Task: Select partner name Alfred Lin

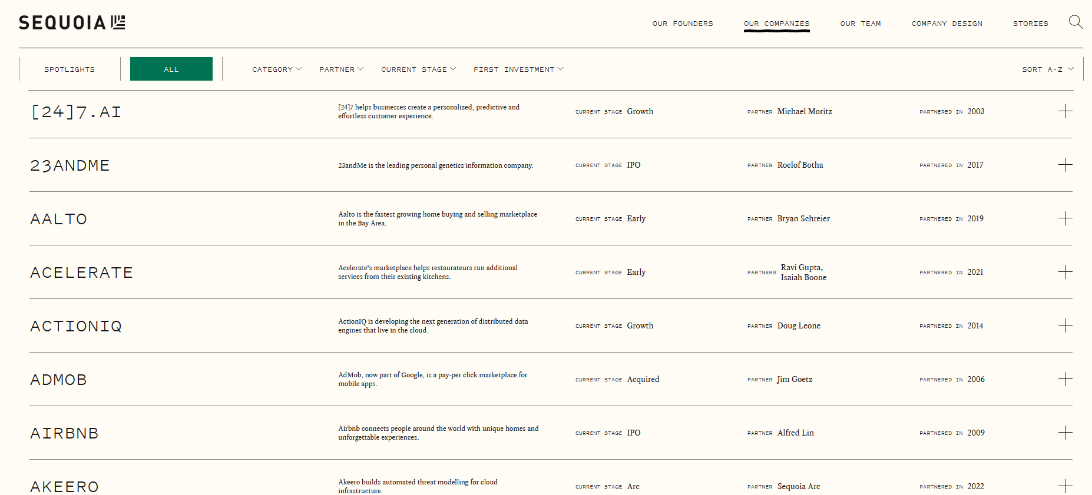Action: 796,433
